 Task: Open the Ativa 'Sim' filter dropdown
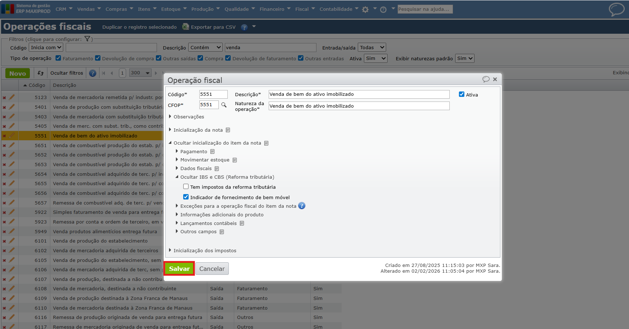(375, 58)
